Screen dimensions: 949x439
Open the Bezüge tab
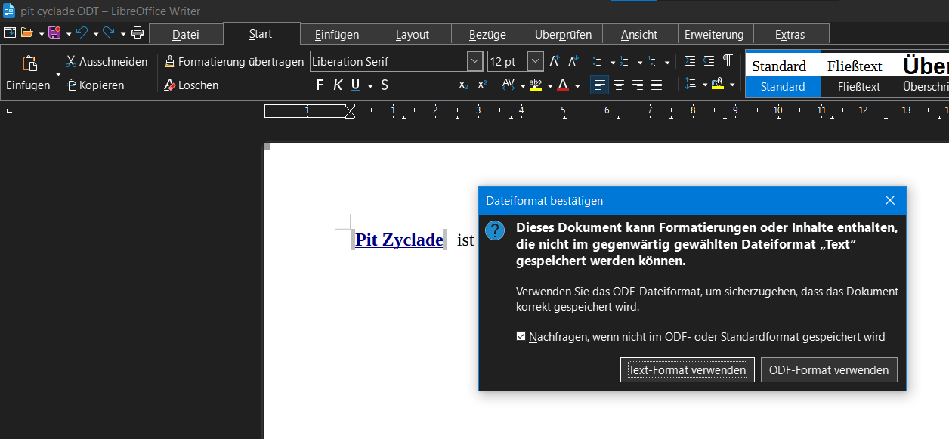point(487,34)
